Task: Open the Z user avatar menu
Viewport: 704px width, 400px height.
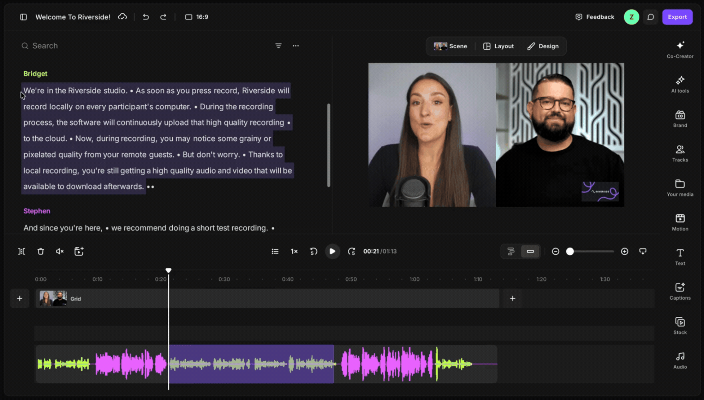Action: click(631, 17)
